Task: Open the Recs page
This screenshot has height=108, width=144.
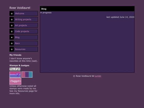Action: [x=24, y=43]
